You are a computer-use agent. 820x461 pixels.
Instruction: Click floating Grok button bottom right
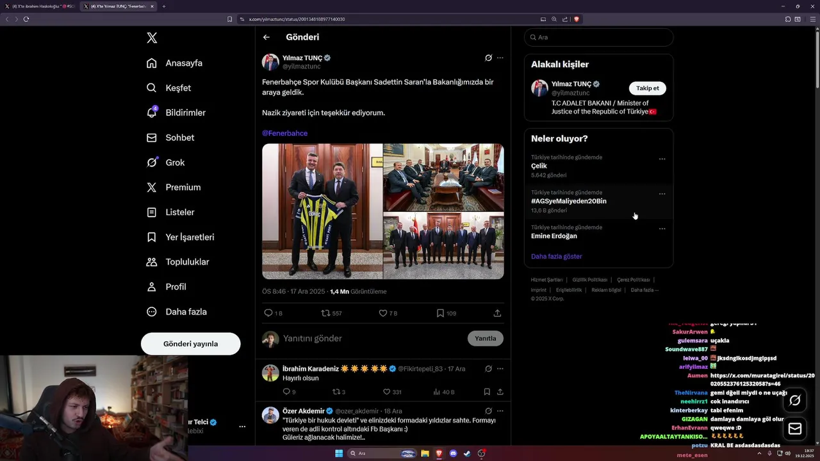coord(795,400)
